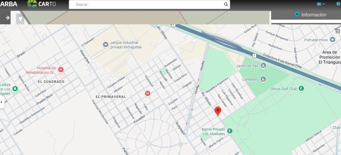Click 'Colectora Este Ramal Pilar' road label
The image size is (341, 155).
point(282,61)
